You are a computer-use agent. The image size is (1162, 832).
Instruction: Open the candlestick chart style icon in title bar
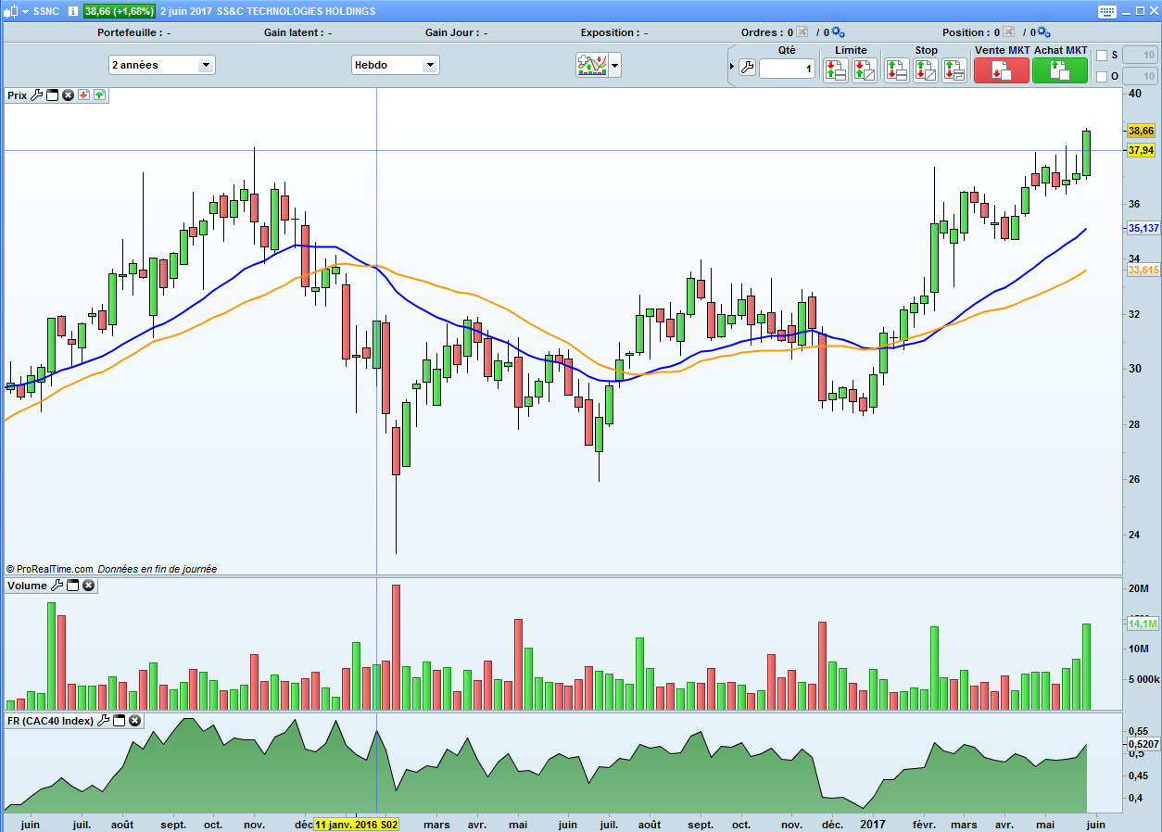pos(12,11)
